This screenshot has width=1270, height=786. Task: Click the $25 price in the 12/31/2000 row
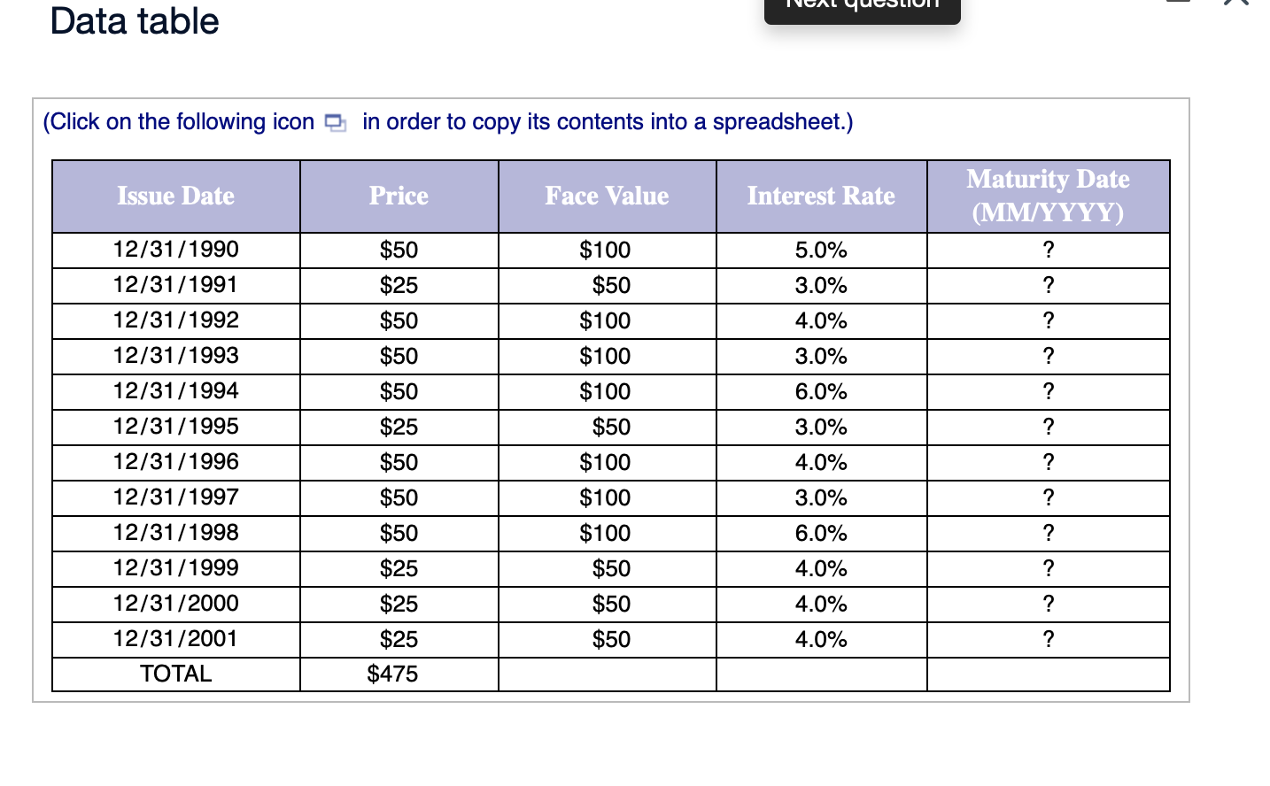click(399, 604)
